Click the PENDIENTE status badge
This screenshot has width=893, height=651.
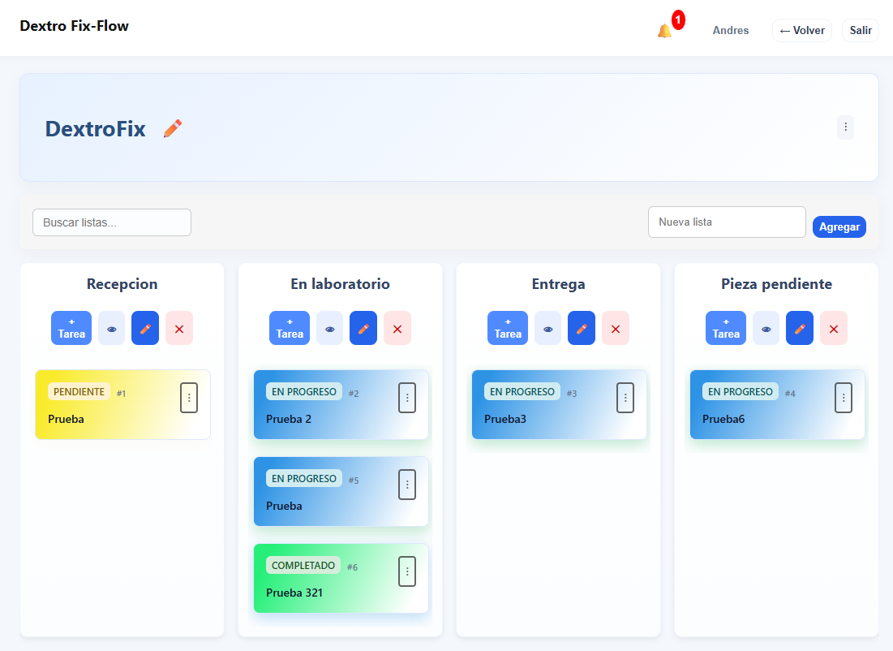79,391
